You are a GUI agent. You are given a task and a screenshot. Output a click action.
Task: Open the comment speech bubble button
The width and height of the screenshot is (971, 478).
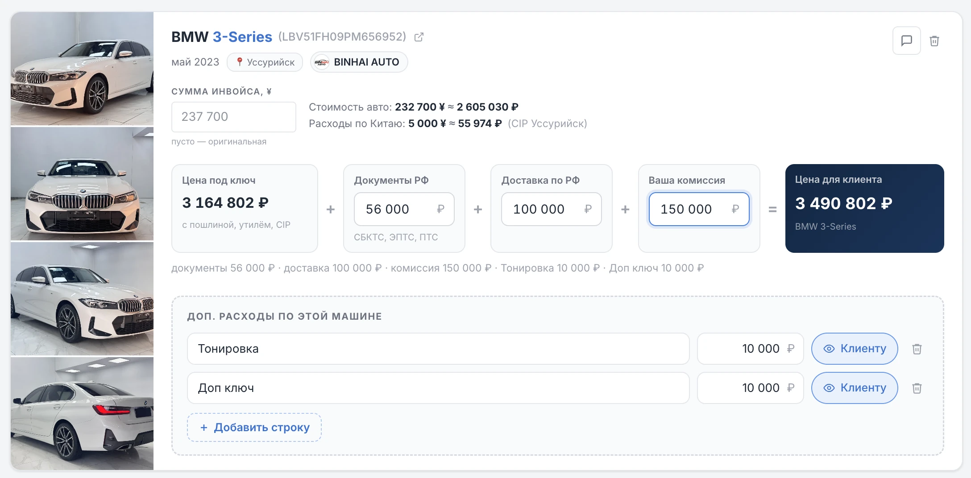pos(906,41)
